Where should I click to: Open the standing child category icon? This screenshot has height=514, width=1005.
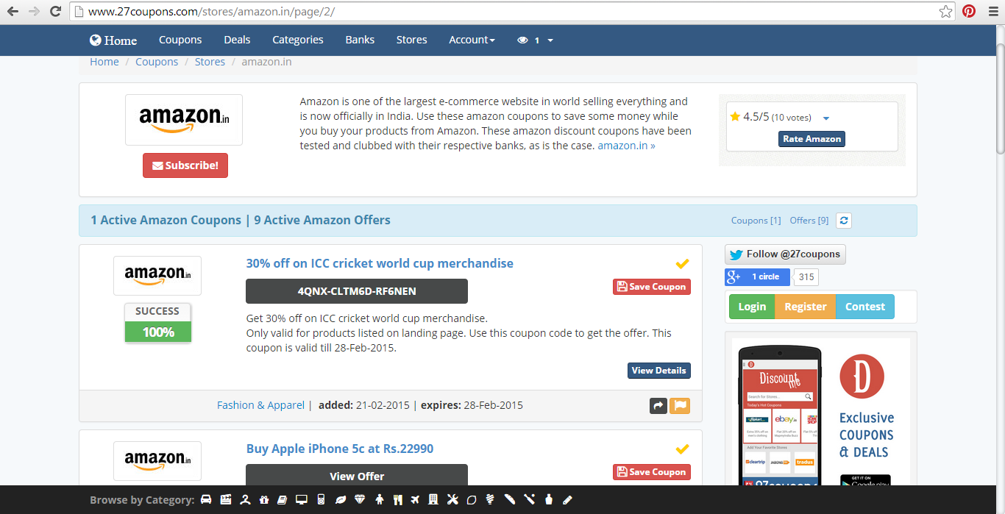380,499
